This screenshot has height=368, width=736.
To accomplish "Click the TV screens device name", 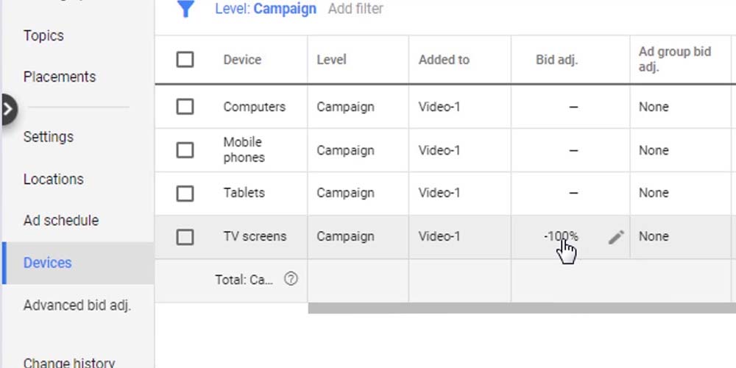I will (x=255, y=236).
